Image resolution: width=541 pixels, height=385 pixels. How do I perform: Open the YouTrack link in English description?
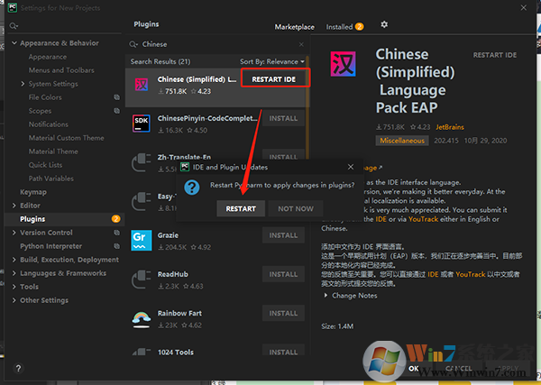point(423,219)
